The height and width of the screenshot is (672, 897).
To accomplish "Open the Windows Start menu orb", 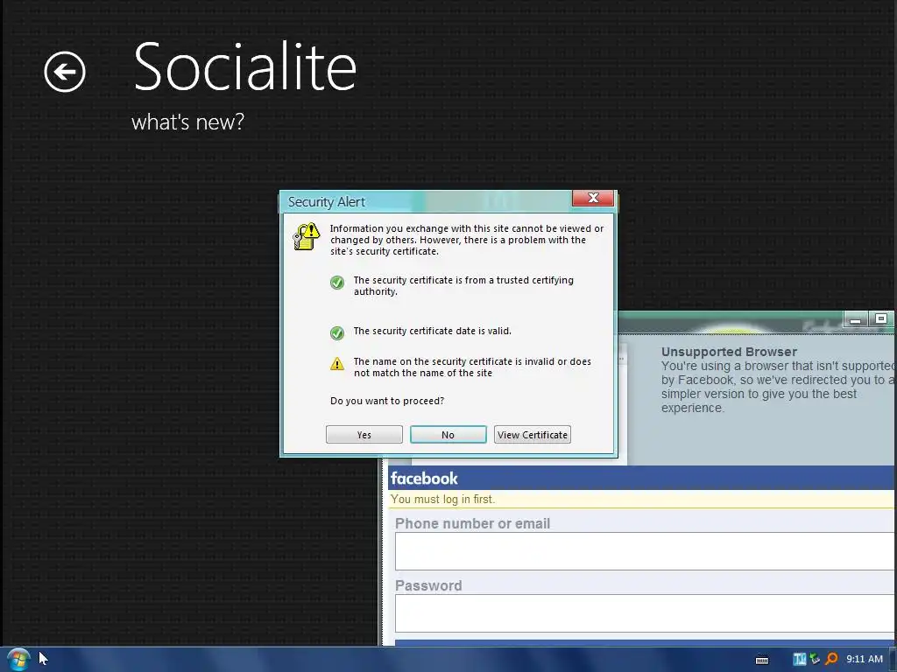I will (x=18, y=659).
